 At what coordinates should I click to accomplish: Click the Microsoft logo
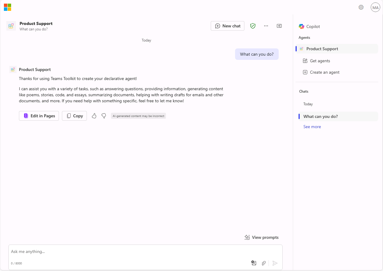[7, 7]
